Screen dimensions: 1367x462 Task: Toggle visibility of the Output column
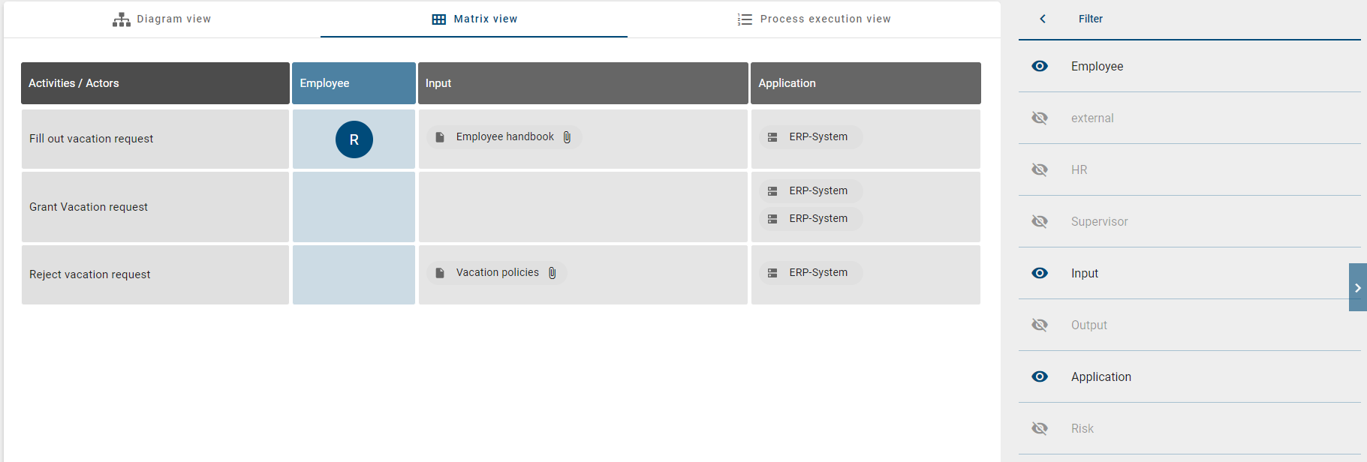click(1040, 325)
